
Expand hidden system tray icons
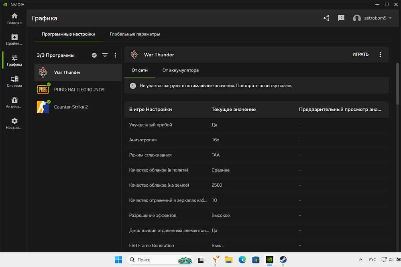(360, 260)
